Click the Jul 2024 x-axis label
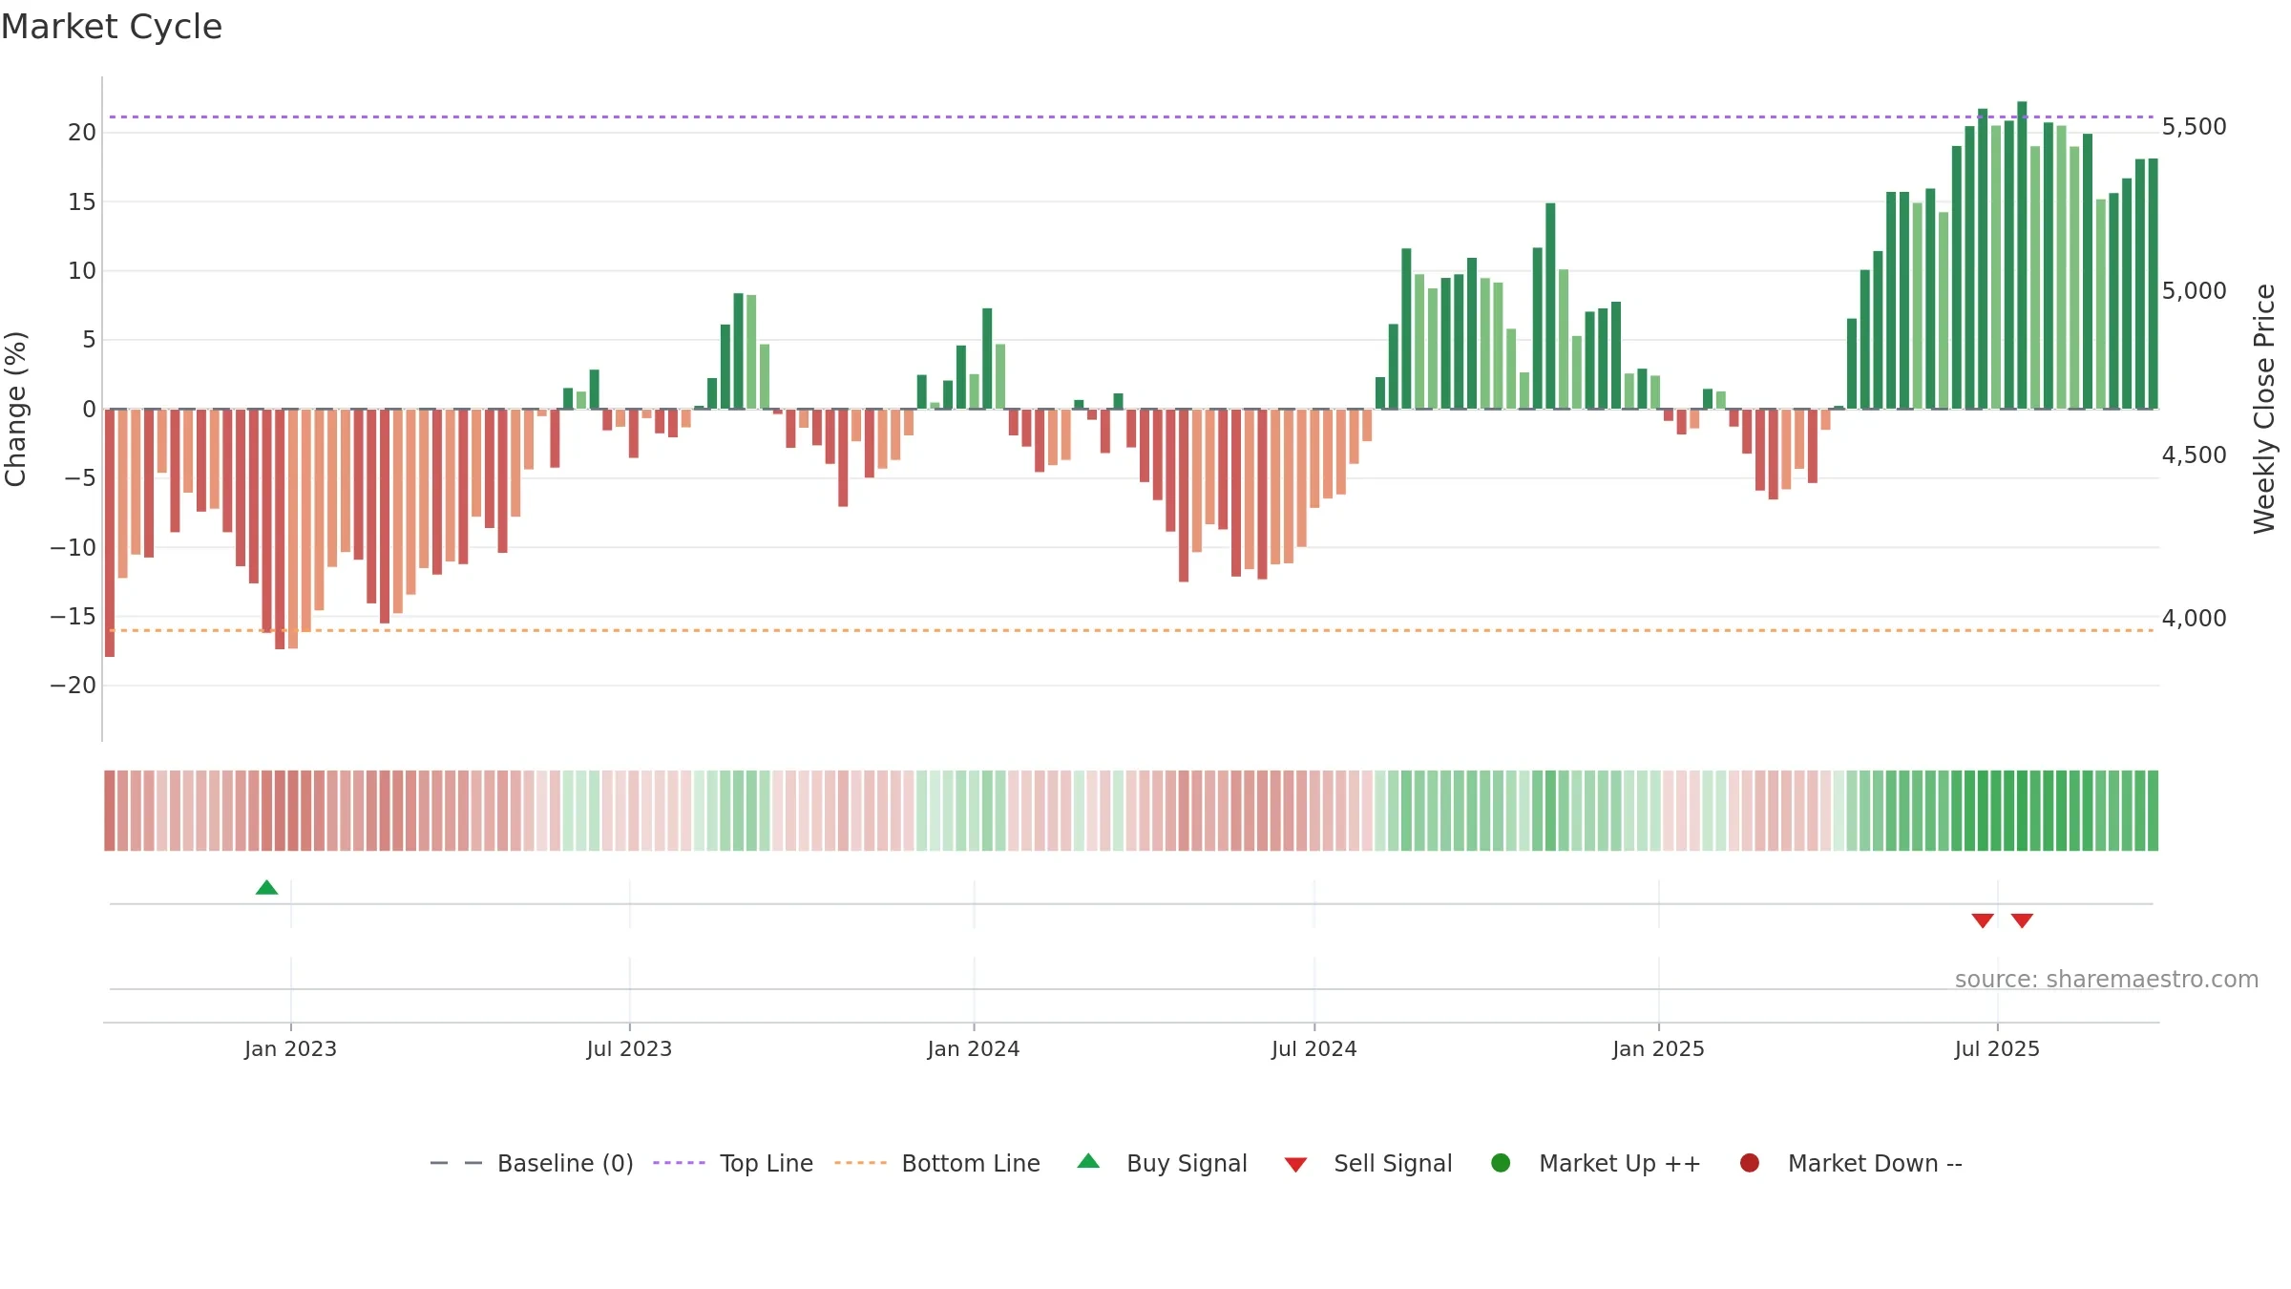The width and height of the screenshot is (2291, 1289). click(x=1314, y=1049)
